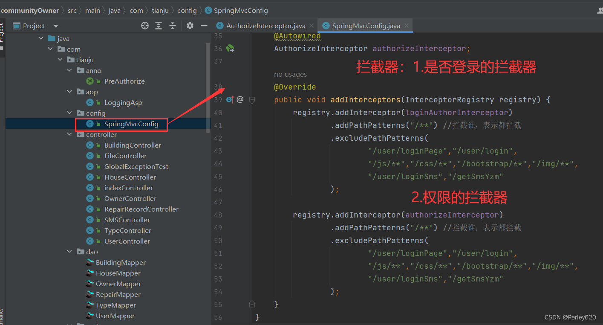This screenshot has width=603, height=325.
Task: Click tianju in the breadcrumb path
Action: (x=160, y=10)
